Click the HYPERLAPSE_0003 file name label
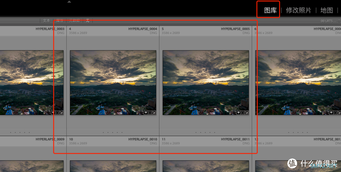The image size is (341, 172). point(50,29)
